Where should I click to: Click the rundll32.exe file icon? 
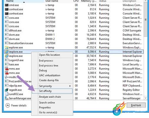[x=6, y=94]
